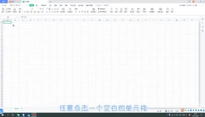This screenshot has width=205, height=117.
Task: Open the zoom percentage menu in status bar
Action: pyautogui.click(x=177, y=111)
